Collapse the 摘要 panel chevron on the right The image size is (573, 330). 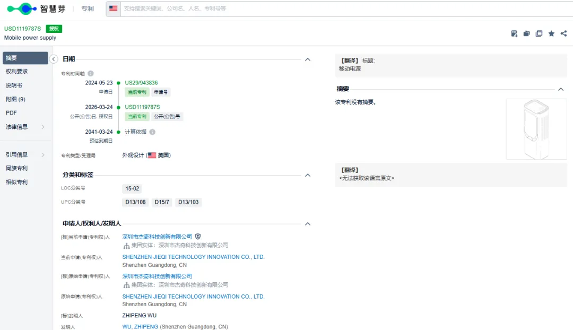click(x=561, y=90)
